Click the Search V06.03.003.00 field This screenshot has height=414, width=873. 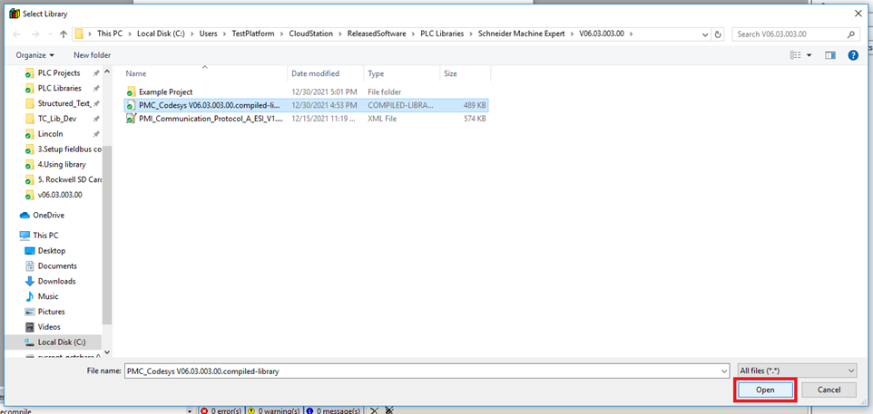[790, 34]
